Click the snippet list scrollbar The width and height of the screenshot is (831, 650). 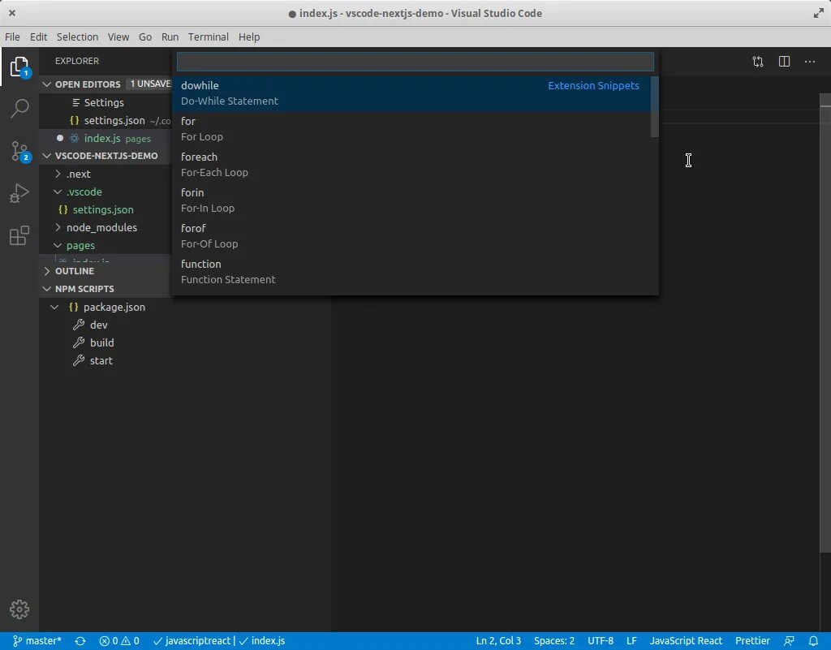[x=655, y=106]
